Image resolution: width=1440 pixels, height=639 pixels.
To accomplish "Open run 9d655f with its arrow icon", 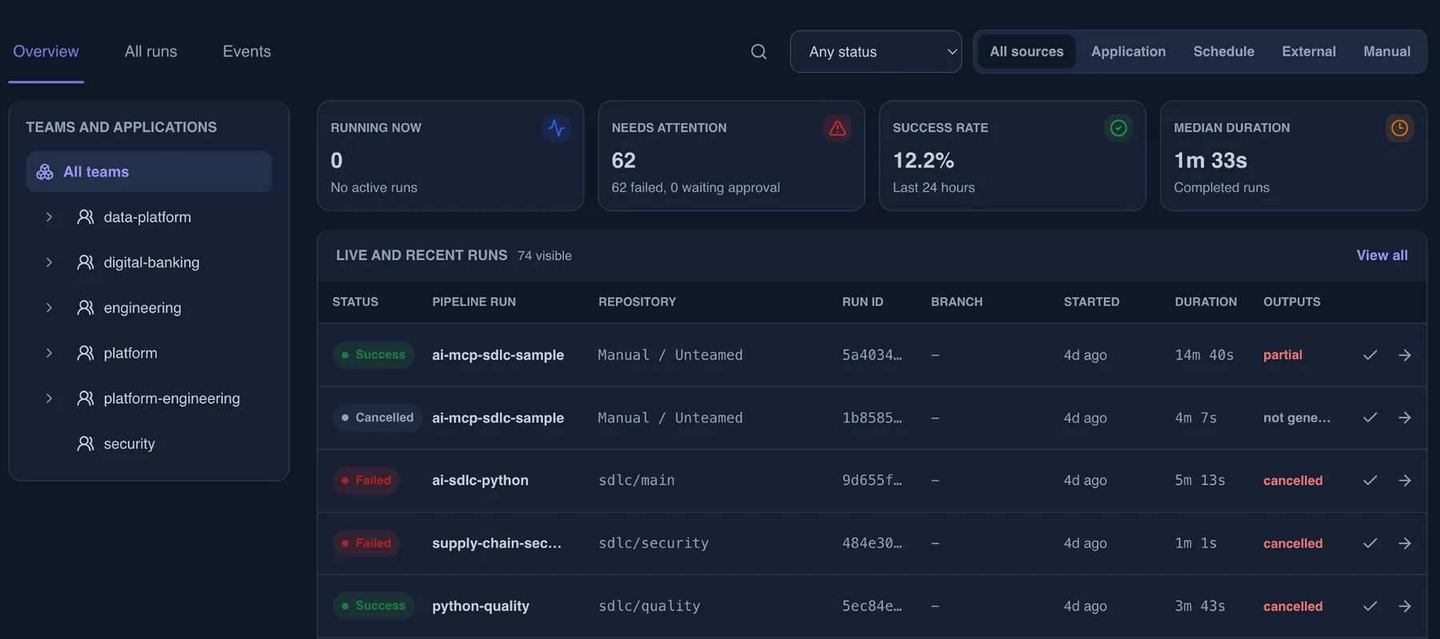I will (1405, 481).
